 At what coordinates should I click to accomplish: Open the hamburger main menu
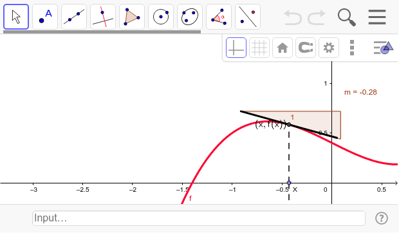(x=377, y=17)
